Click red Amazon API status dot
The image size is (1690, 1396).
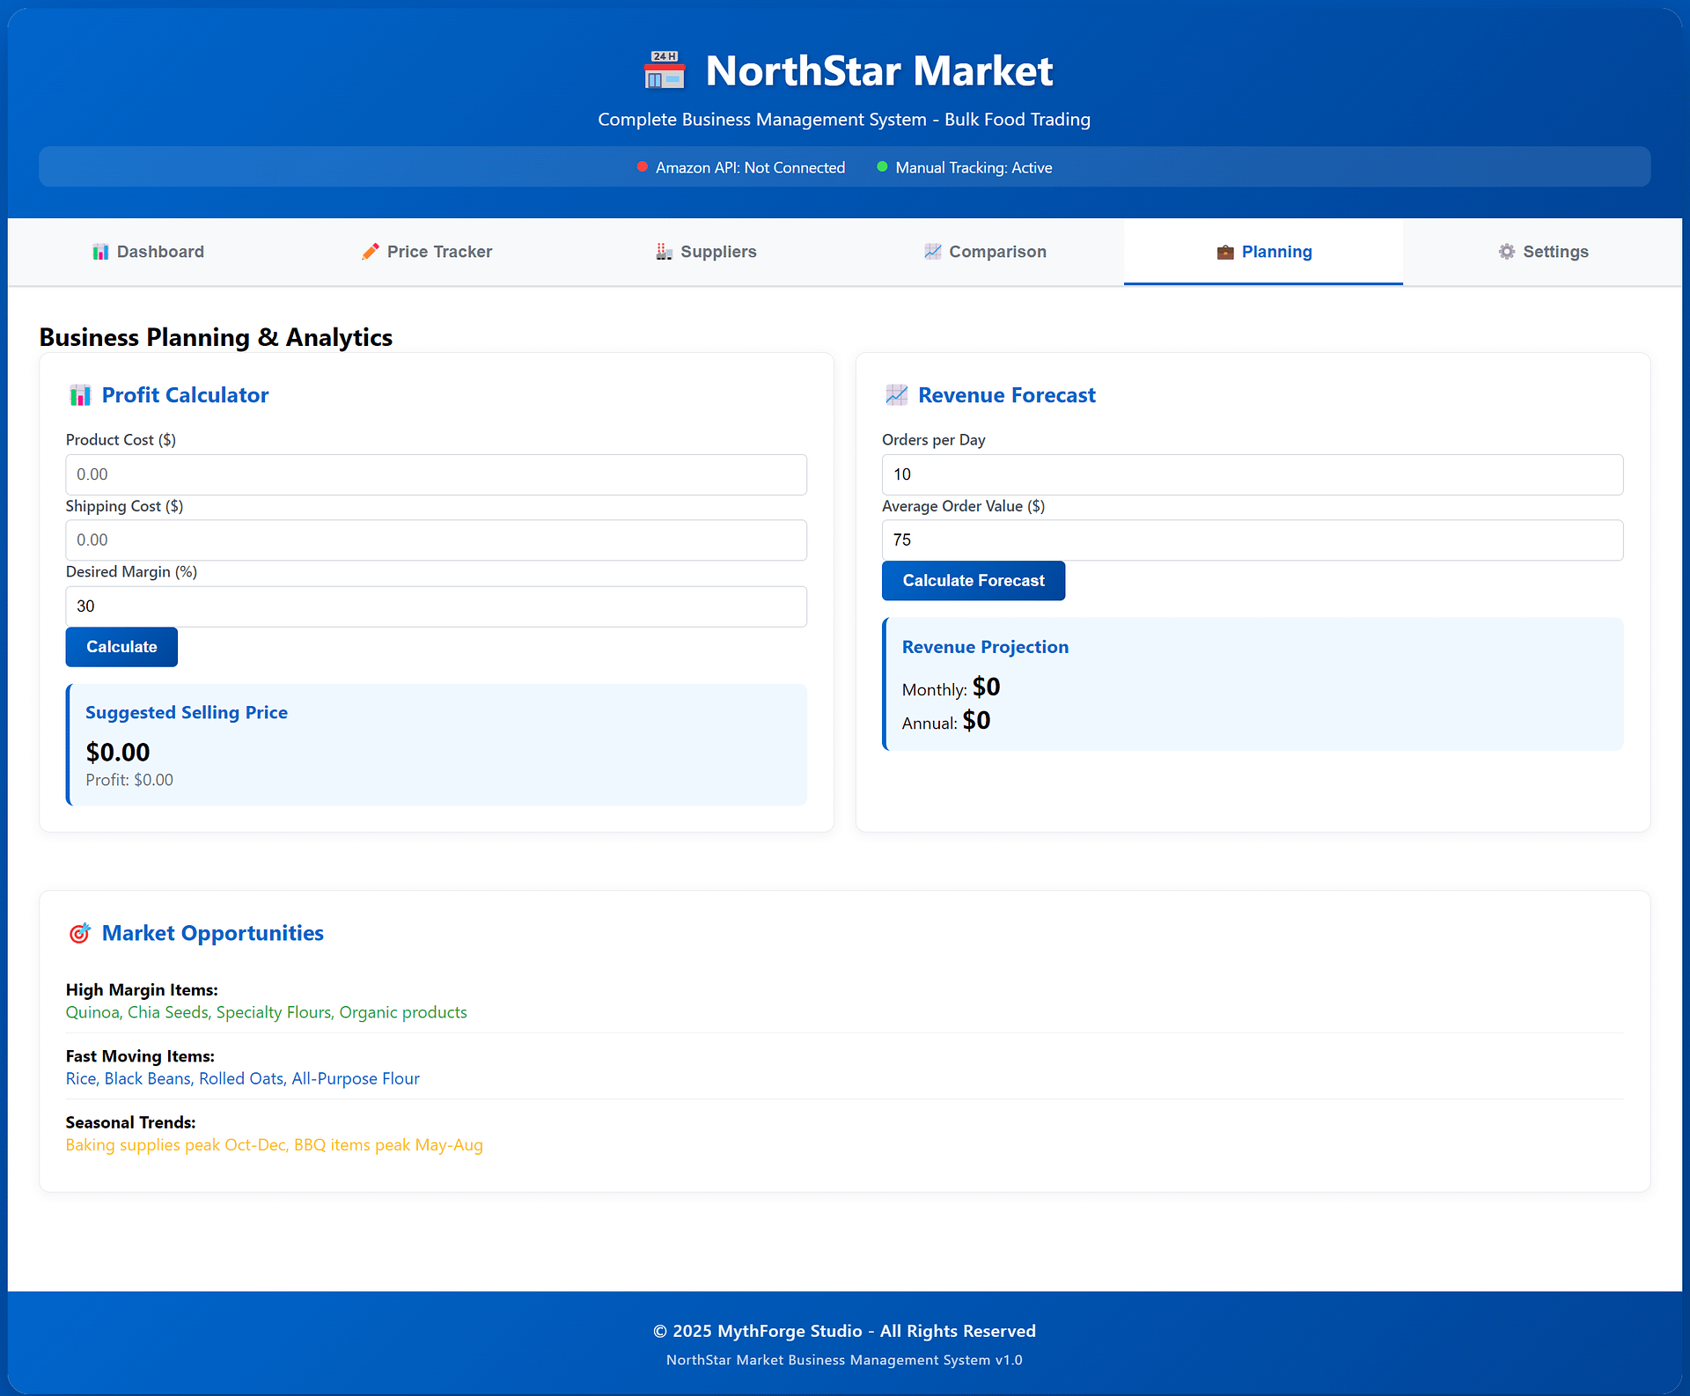pyautogui.click(x=643, y=167)
